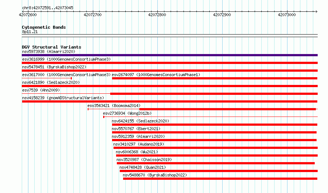The height and width of the screenshot is (193, 328).
Task: Click the red bar under nsv6006368
Action: click(x=217, y=156)
